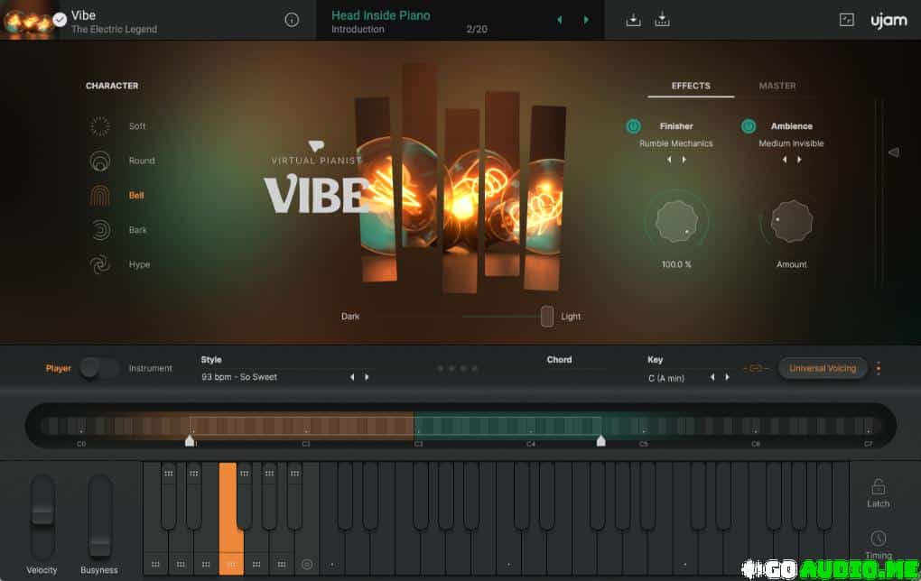The width and height of the screenshot is (921, 581).
Task: Open the Head Inside Piano preset name
Action: click(x=381, y=15)
